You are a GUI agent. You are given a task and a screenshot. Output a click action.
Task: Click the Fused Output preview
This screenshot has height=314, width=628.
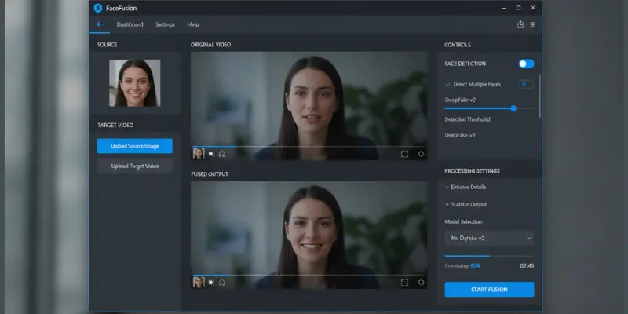point(309,235)
